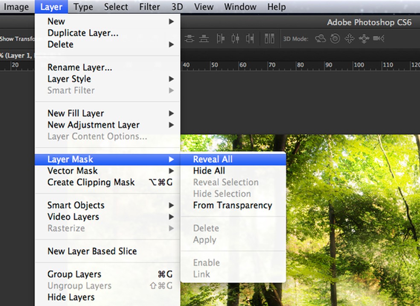Viewport: 420px width, 306px height.
Task: Click the forest image canvas
Action: coord(350,214)
